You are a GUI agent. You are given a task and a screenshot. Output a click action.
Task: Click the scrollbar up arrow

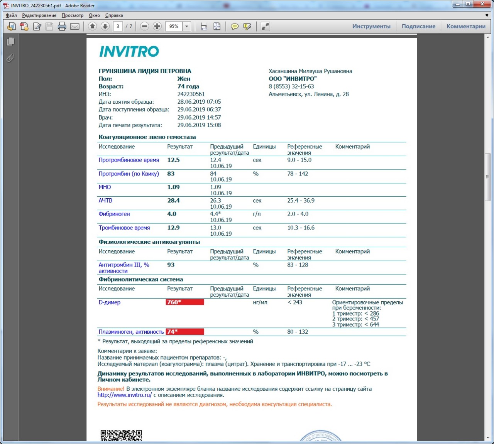(487, 37)
